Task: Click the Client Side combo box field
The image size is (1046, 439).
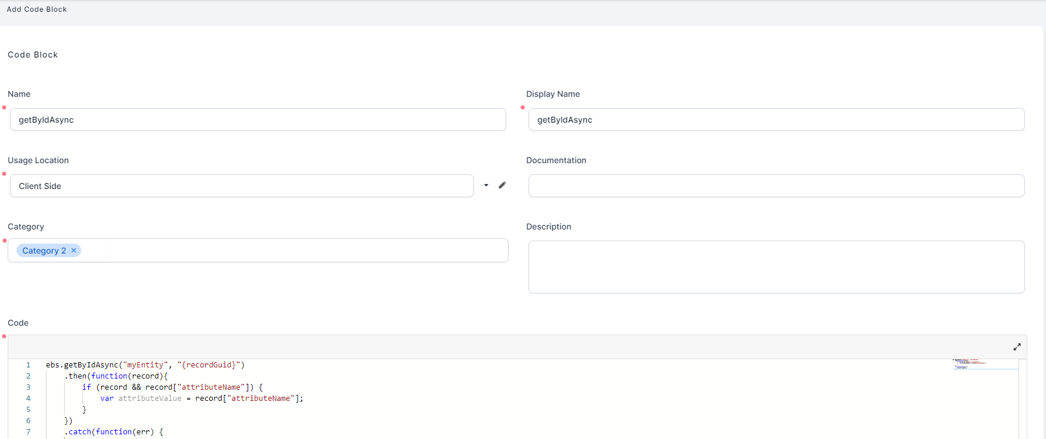Action: 241,186
